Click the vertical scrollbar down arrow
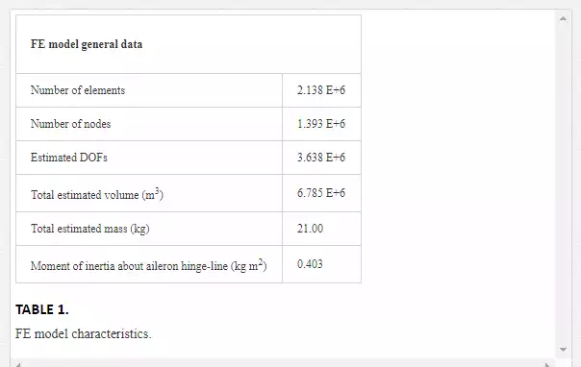 pos(563,350)
